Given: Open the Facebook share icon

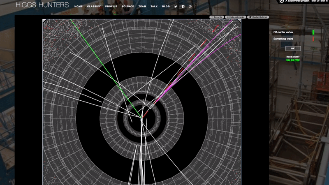Looking at the screenshot, I should (183, 7).
